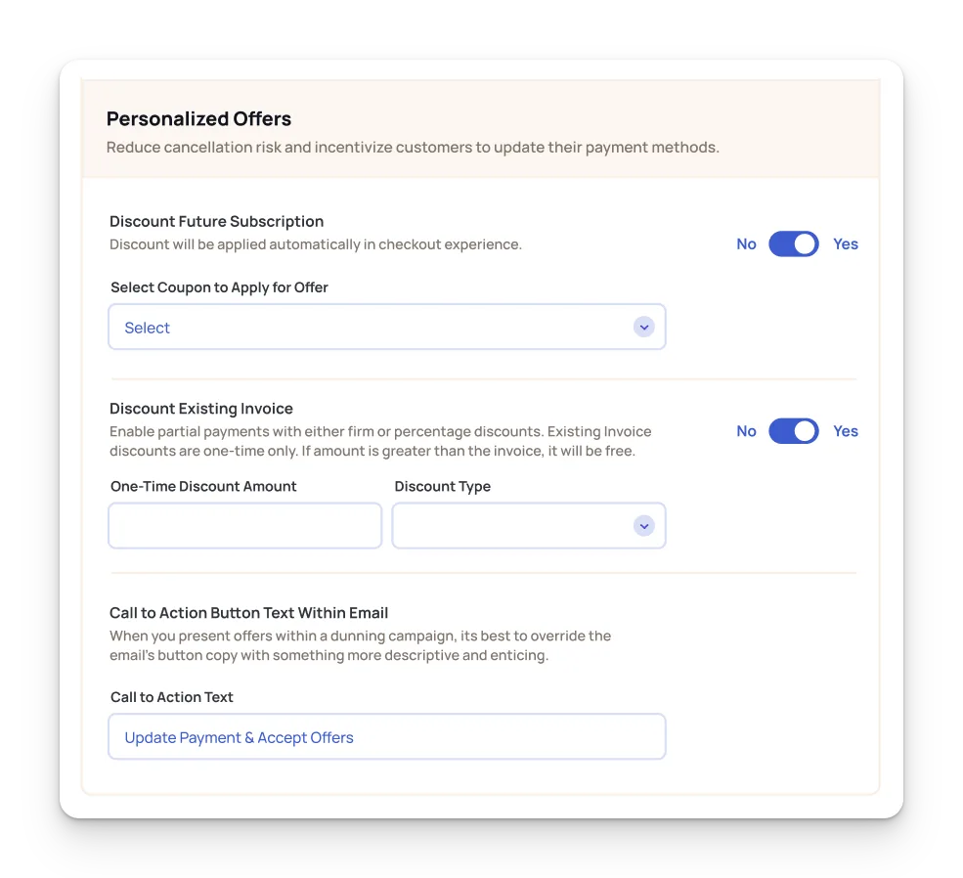This screenshot has height=878, width=963.
Task: Toggle the Discount Existing Invoice switch
Action: (794, 431)
